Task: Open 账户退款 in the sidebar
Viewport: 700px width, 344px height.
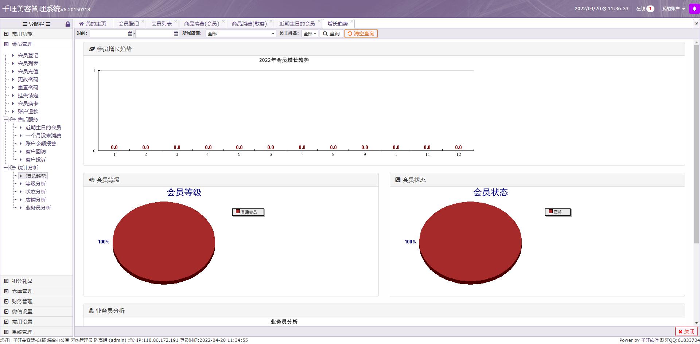Action: [28, 112]
